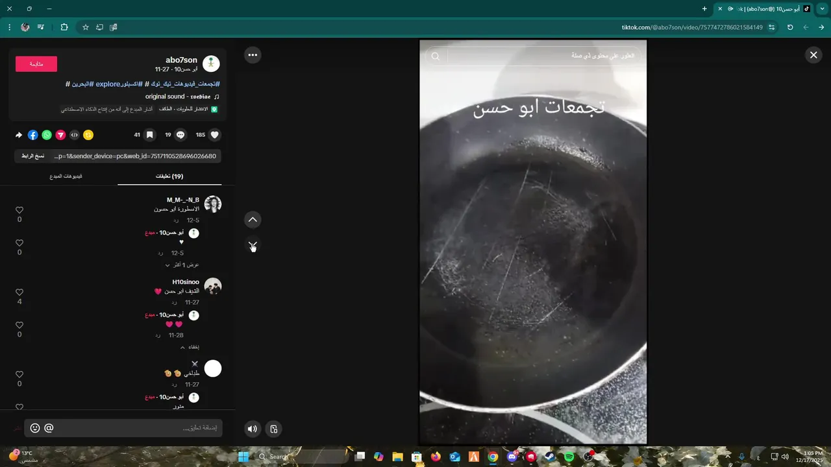This screenshot has height=467, width=831.
Task: Switch to the creator videos tab
Action: click(x=66, y=176)
